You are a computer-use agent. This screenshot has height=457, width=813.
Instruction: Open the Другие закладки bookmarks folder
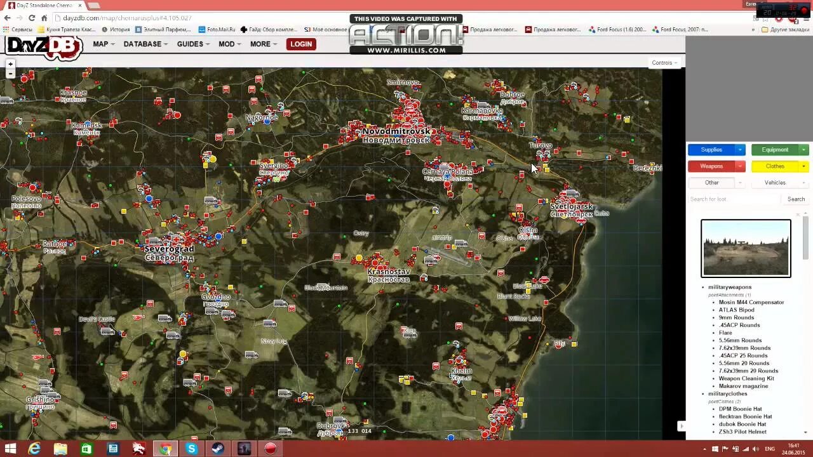[785, 29]
